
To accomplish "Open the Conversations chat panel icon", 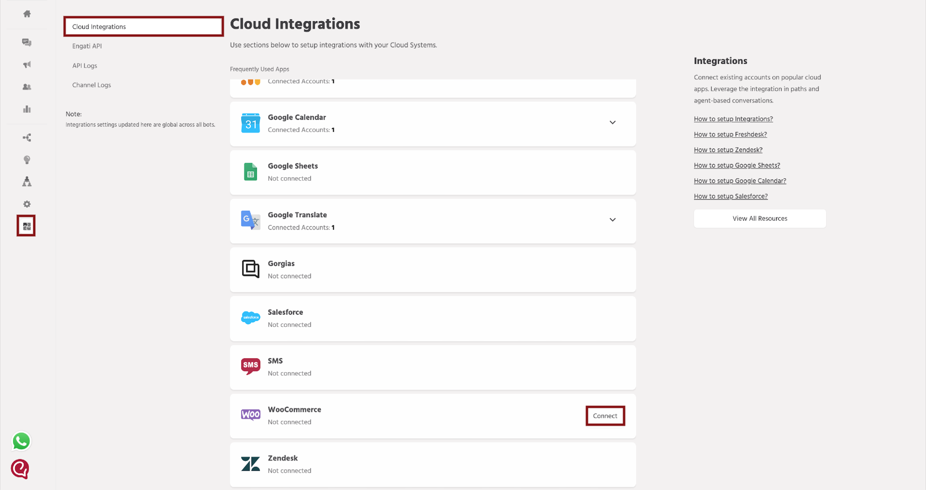I will pos(27,42).
